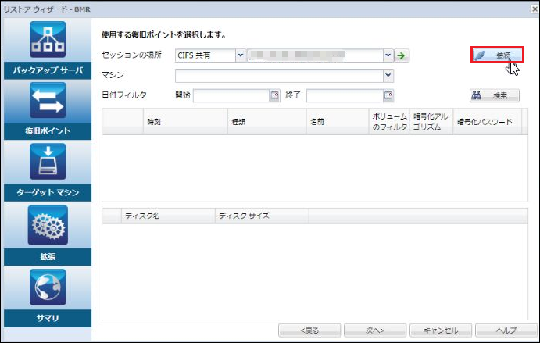Focus the 終了 date input field
Image resolution: width=540 pixels, height=343 pixels.
pyautogui.click(x=345, y=96)
